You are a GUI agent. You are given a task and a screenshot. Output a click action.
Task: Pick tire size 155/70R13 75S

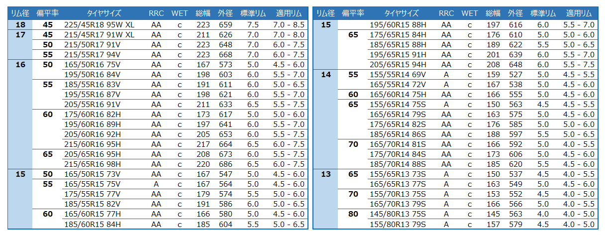tap(398, 194)
